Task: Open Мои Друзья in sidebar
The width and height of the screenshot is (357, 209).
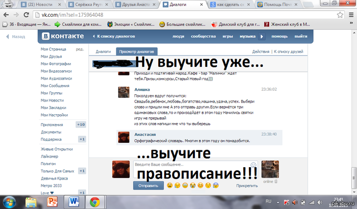Action: (x=51, y=57)
